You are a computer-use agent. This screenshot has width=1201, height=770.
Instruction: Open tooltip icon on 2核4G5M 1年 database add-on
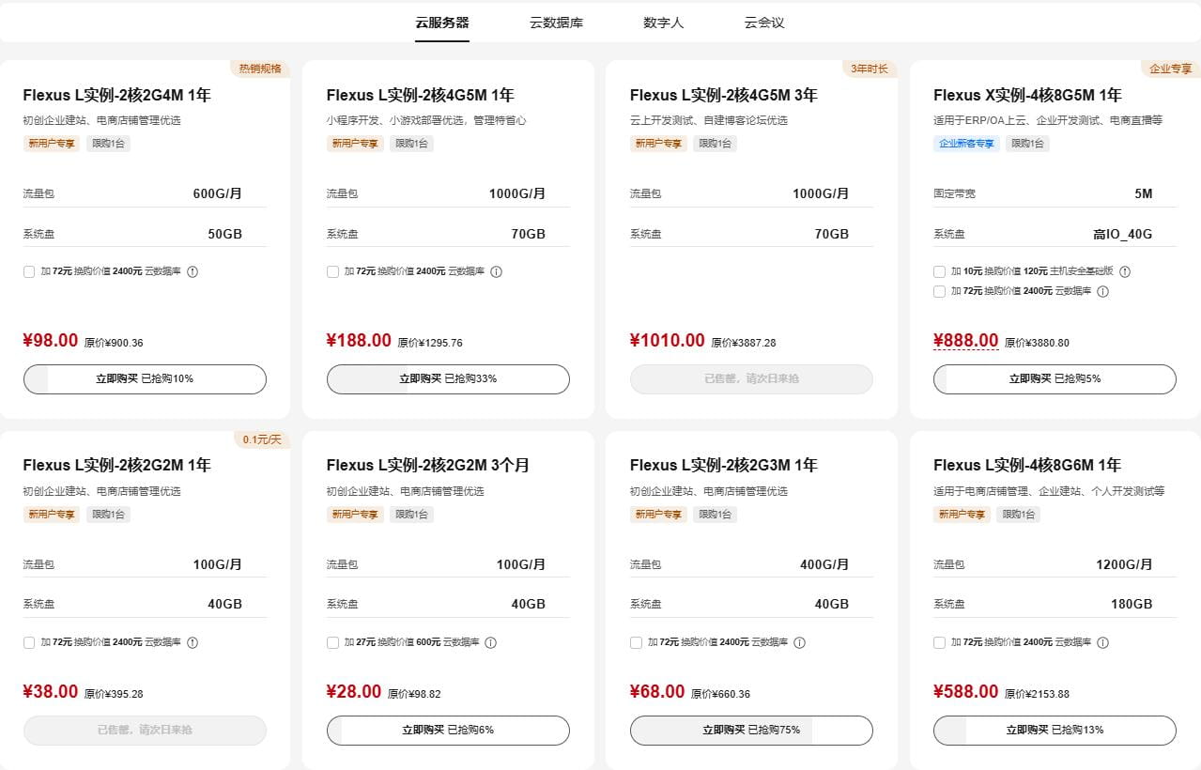click(x=497, y=271)
